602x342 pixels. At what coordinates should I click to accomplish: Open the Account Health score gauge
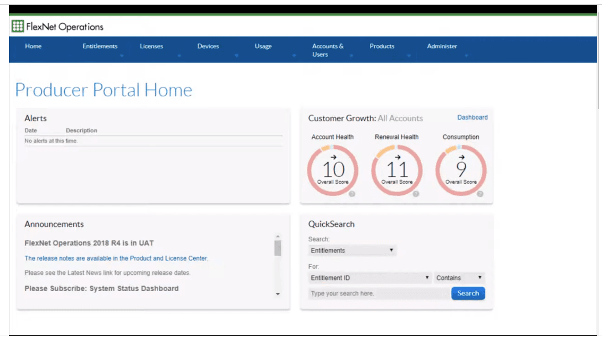coord(332,170)
